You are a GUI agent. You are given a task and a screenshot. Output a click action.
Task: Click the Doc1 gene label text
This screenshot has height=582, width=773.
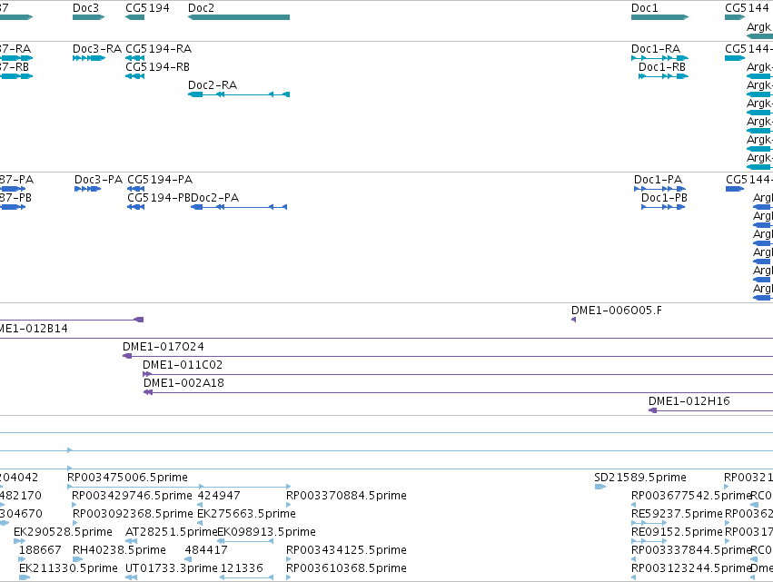tap(645, 8)
